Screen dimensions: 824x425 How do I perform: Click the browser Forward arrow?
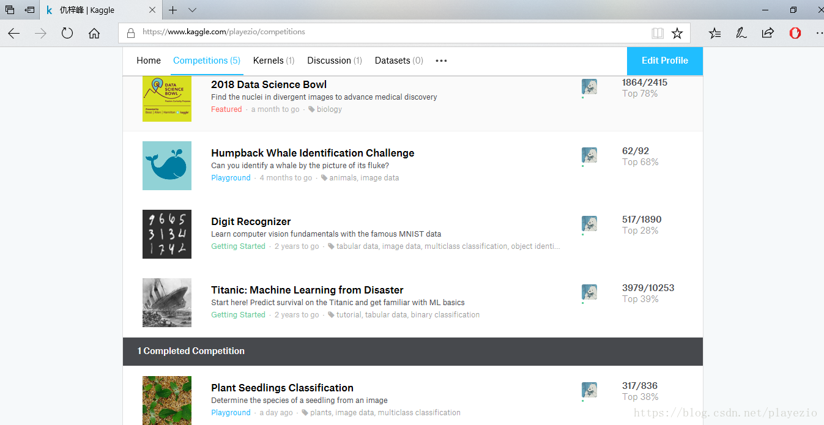click(41, 34)
